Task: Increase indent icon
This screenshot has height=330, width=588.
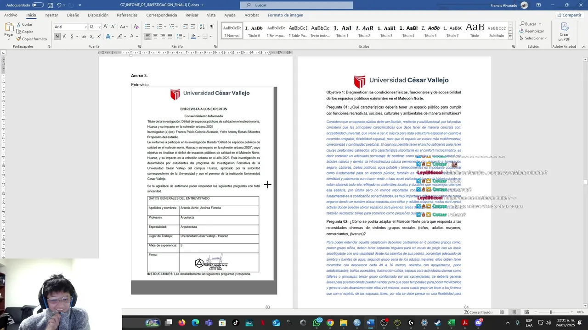Action: coord(193,27)
